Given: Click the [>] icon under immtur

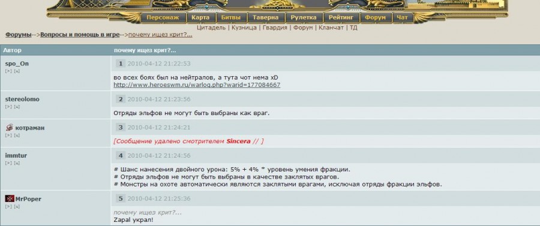Looking at the screenshot, I should (x=8, y=163).
